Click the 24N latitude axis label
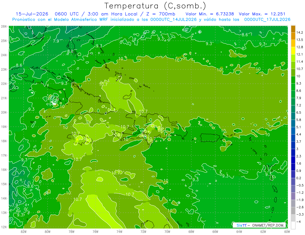This screenshot has height=235, width=305. (x=4, y=55)
